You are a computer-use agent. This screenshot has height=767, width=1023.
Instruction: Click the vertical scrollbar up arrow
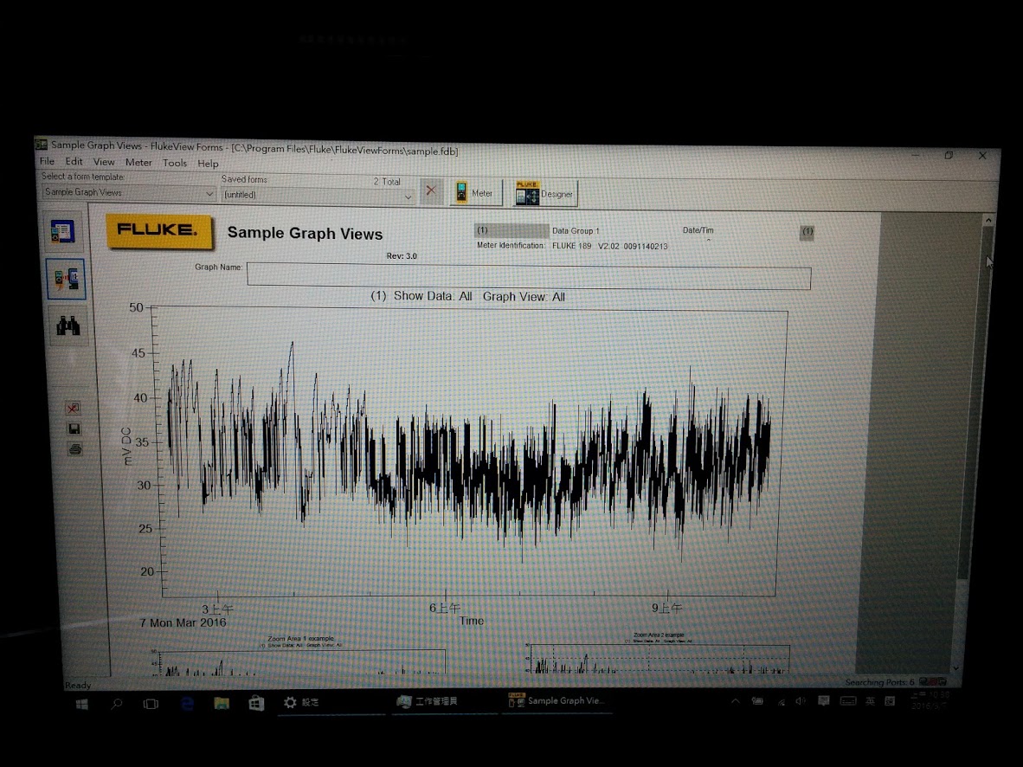pyautogui.click(x=988, y=222)
